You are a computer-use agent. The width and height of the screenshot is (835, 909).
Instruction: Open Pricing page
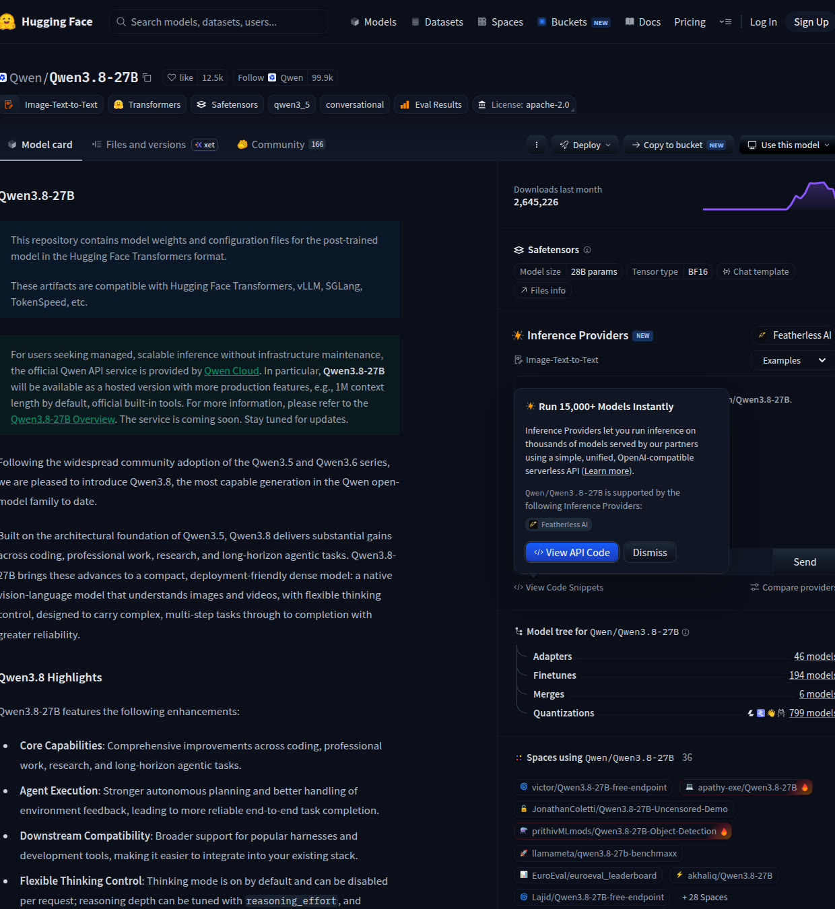690,22
